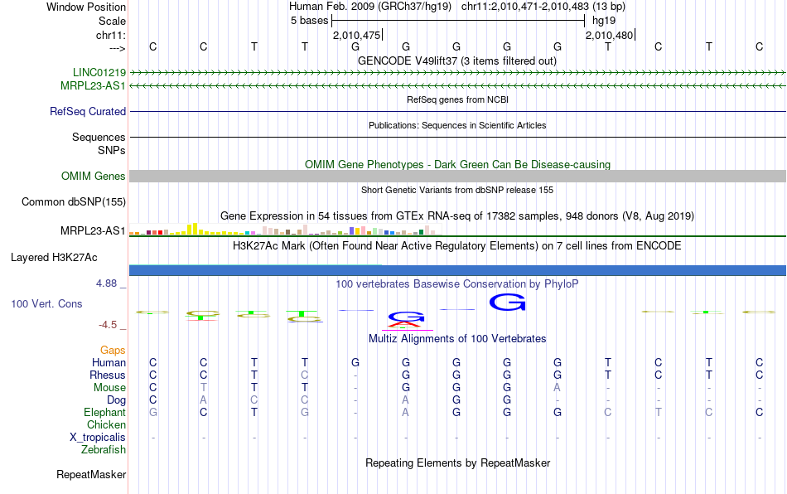Click the 5 bases scale bar text

(x=309, y=21)
